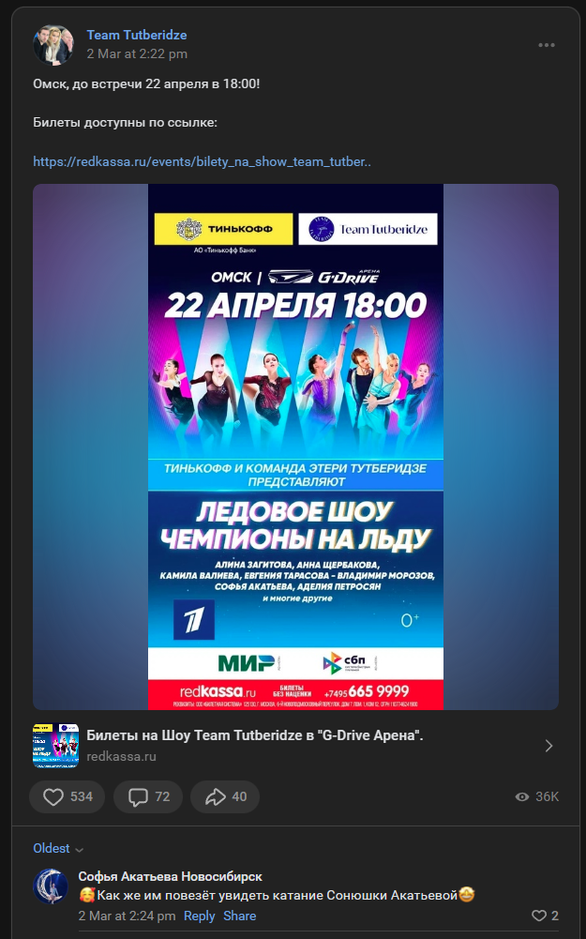This screenshot has height=939, width=586.
Task: Open the ice show poster image
Action: (295, 447)
